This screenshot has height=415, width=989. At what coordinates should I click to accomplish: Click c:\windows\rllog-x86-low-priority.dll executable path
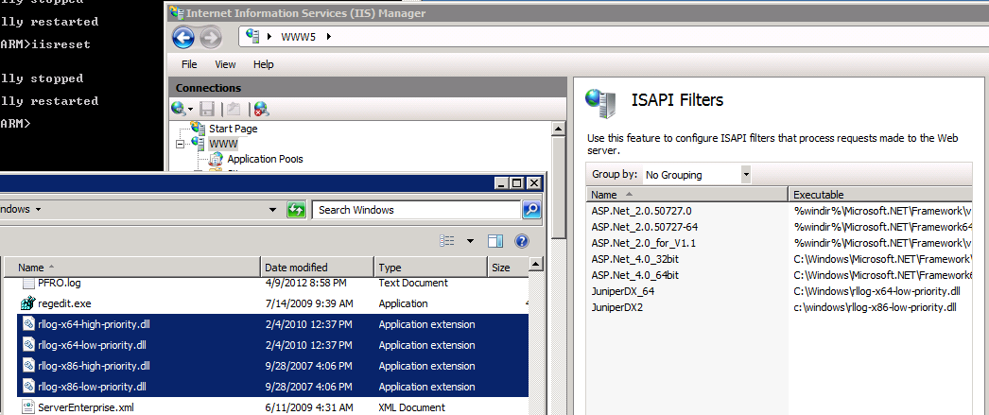pyautogui.click(x=875, y=307)
